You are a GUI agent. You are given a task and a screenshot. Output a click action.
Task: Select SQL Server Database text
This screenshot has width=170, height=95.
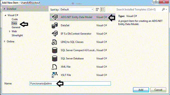coord(72,58)
